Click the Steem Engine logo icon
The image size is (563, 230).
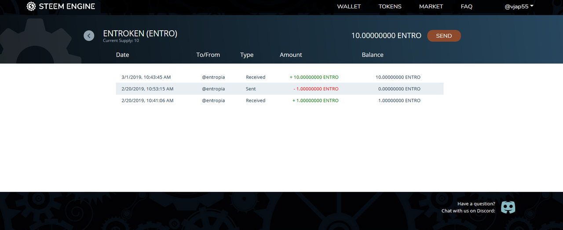coord(31,6)
